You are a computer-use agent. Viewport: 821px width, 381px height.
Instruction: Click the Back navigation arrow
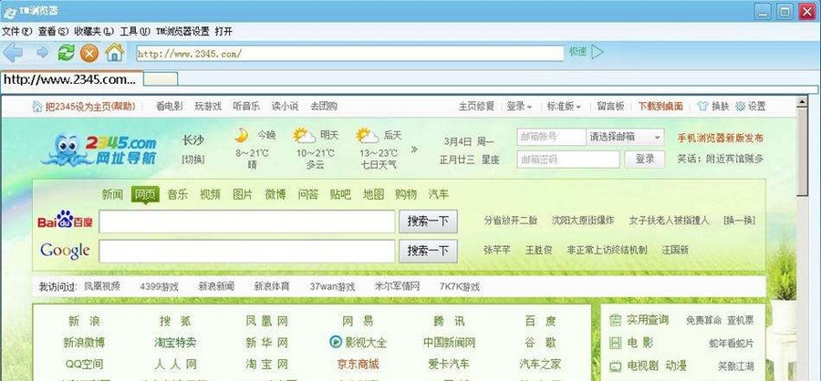(x=13, y=53)
